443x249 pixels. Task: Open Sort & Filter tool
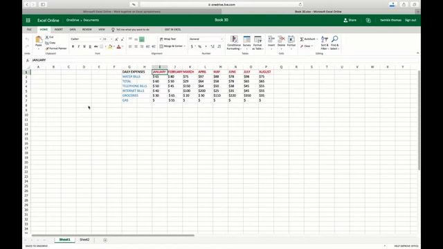tap(325, 43)
